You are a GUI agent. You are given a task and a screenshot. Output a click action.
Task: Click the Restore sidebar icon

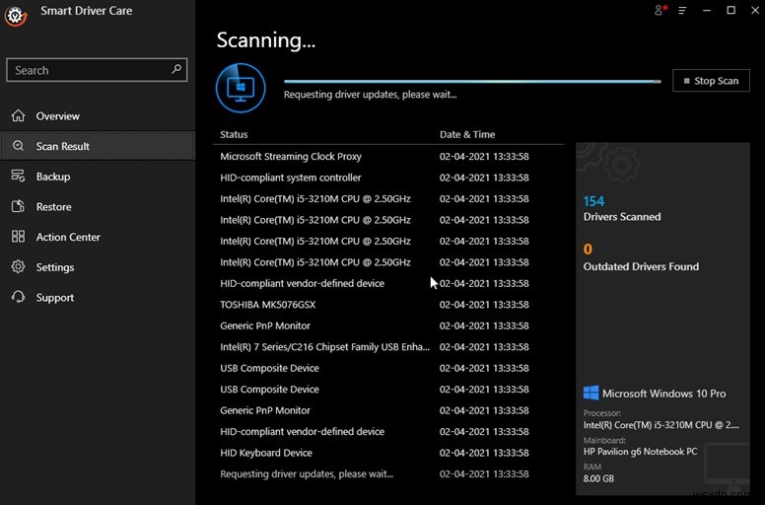18,207
